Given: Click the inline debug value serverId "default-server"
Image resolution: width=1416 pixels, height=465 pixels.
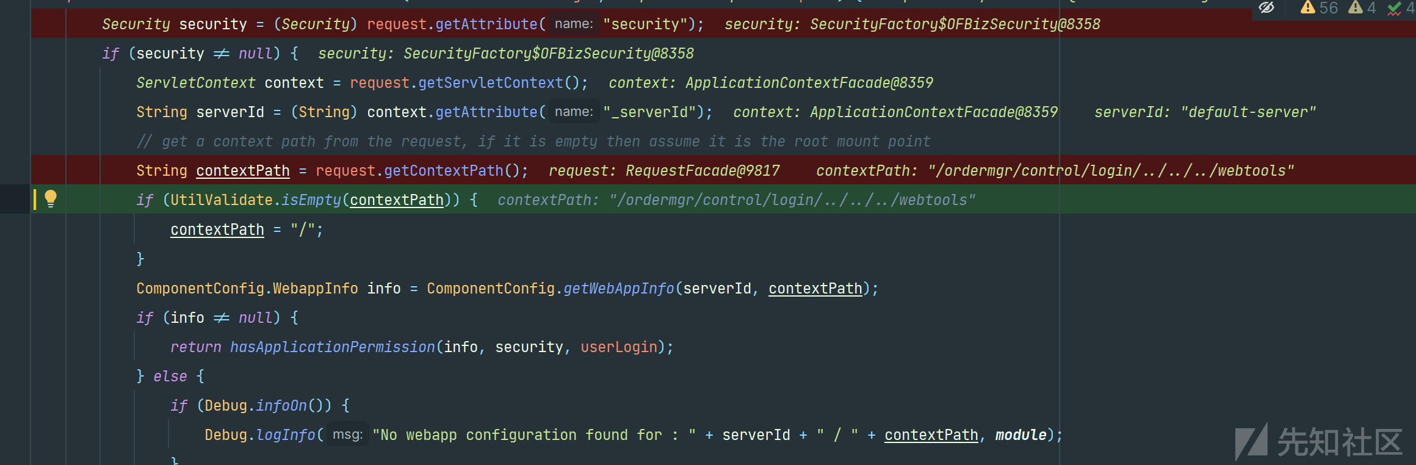Looking at the screenshot, I should coord(1205,112).
